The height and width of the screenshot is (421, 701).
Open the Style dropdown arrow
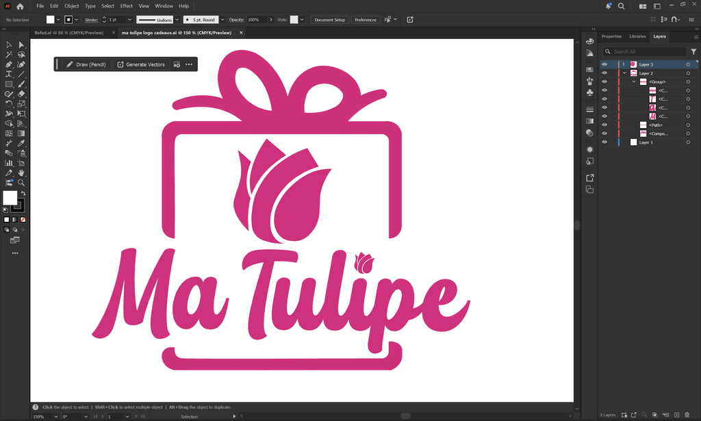pyautogui.click(x=302, y=20)
